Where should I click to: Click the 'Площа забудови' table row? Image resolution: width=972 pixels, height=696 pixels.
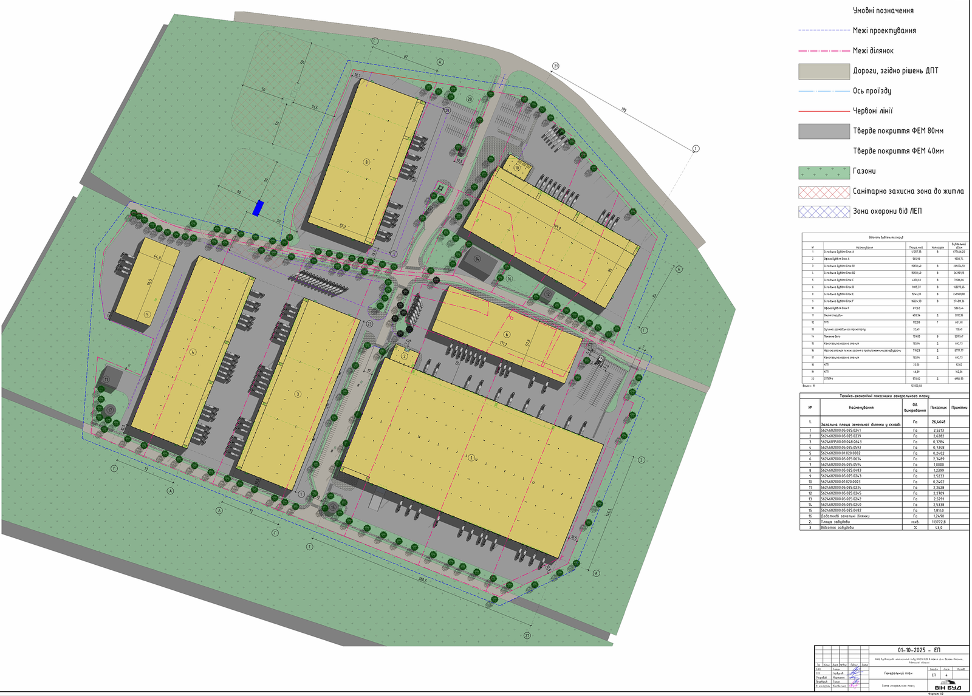point(835,522)
